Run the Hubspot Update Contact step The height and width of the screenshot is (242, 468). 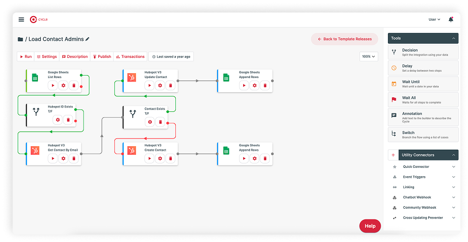point(149,85)
